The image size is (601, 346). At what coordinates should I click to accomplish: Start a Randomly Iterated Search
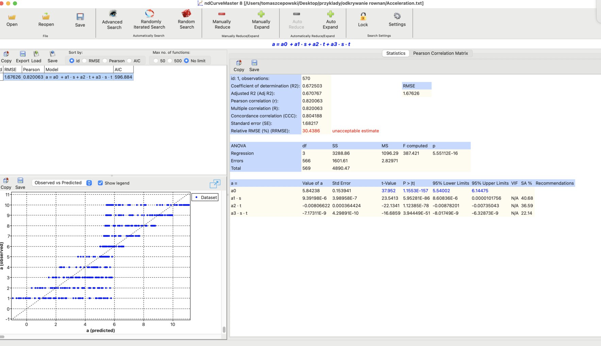[x=150, y=21]
